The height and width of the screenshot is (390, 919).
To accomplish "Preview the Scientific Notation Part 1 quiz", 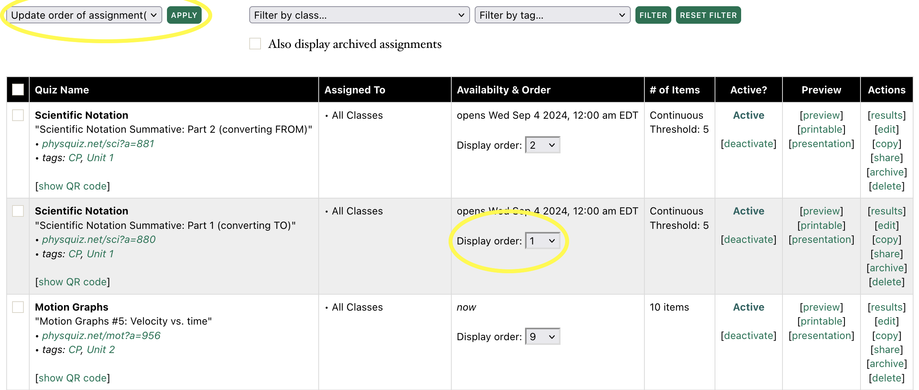I will (821, 211).
